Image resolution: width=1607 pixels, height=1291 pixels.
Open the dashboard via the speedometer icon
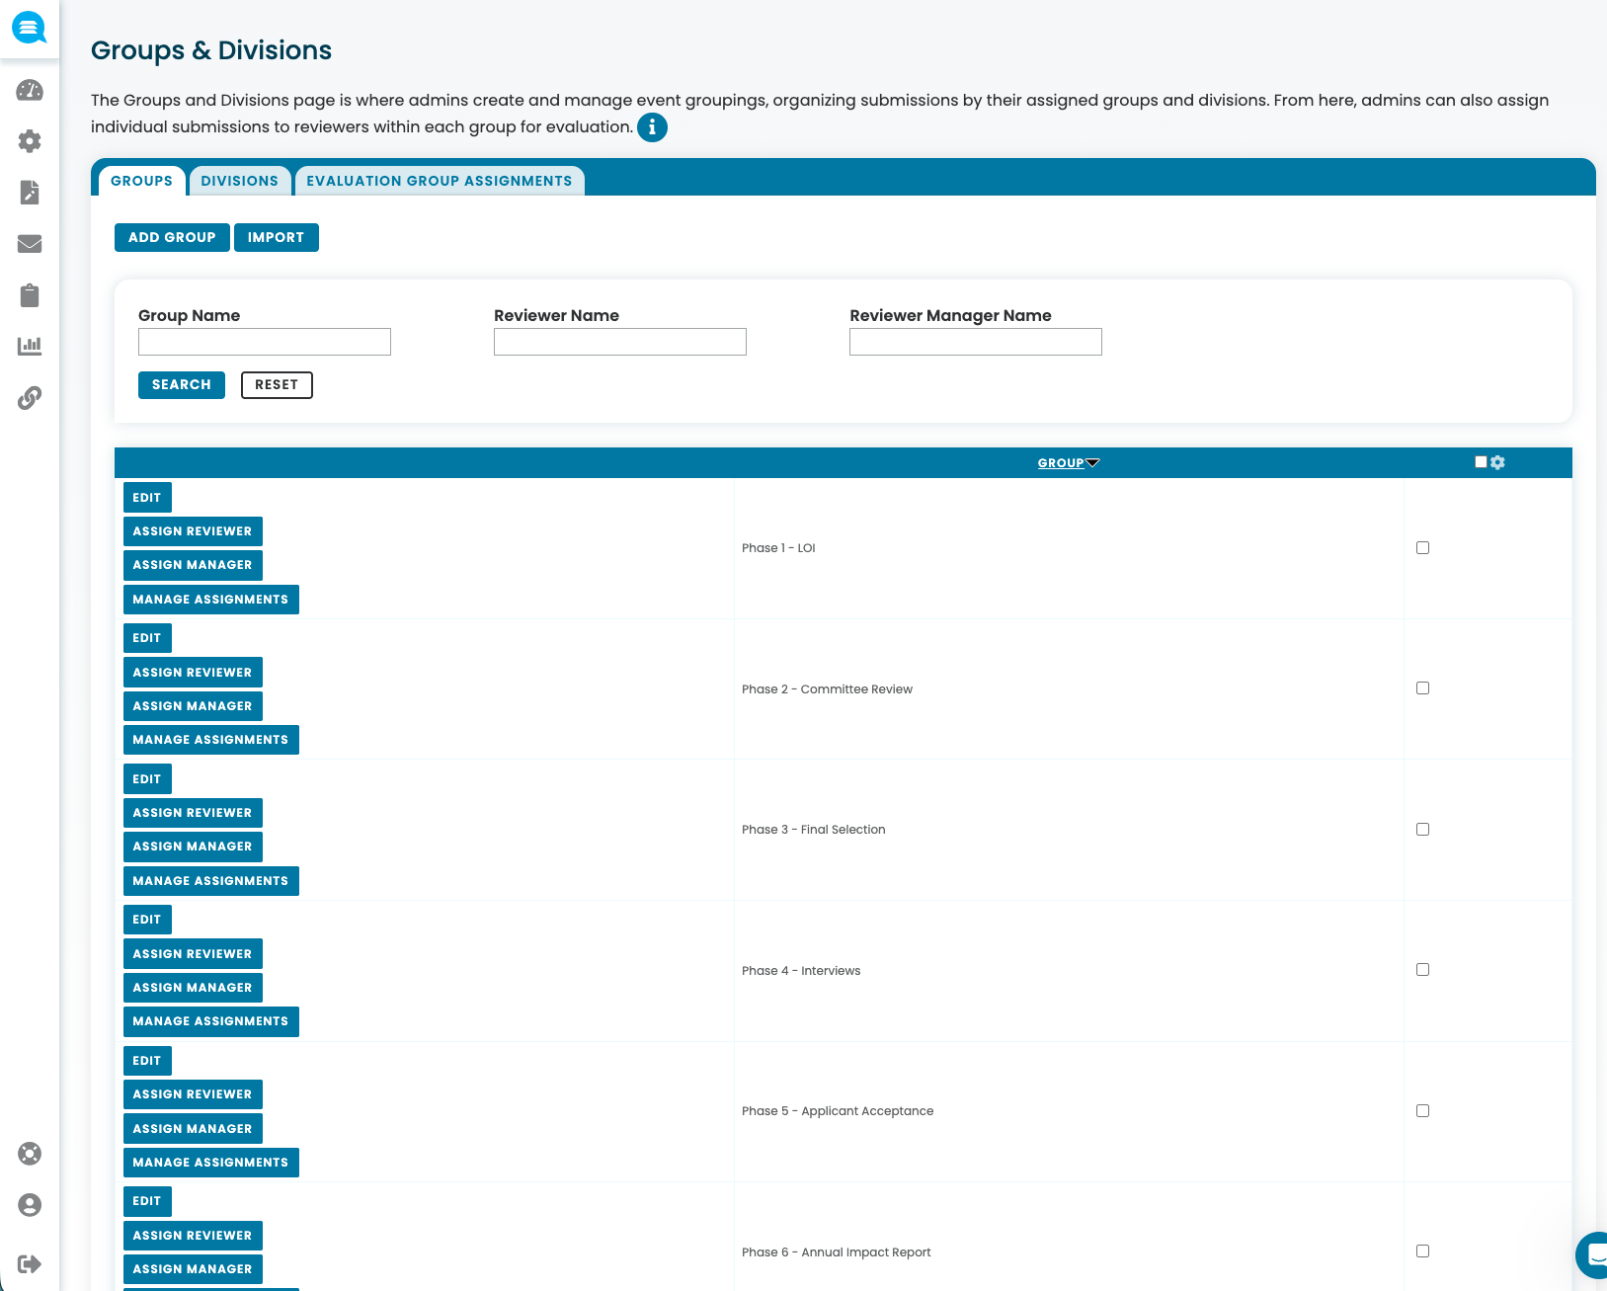(x=30, y=90)
